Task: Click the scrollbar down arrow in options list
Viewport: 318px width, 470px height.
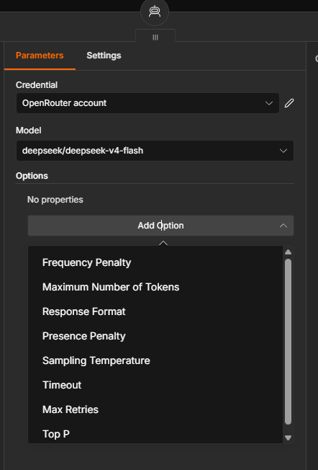Action: pyautogui.click(x=288, y=438)
